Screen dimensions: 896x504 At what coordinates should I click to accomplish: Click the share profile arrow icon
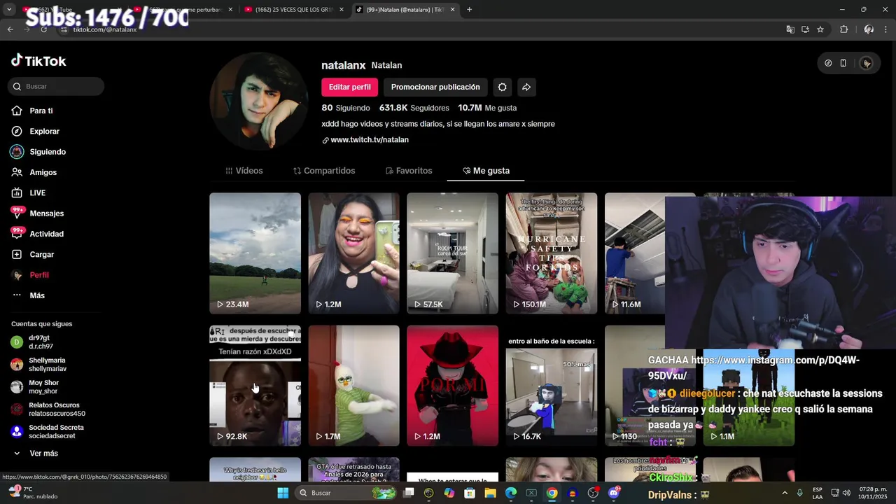coord(526,87)
